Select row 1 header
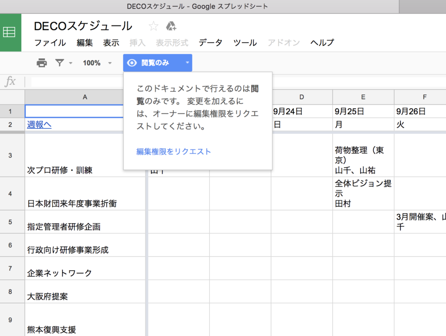 (x=12, y=111)
